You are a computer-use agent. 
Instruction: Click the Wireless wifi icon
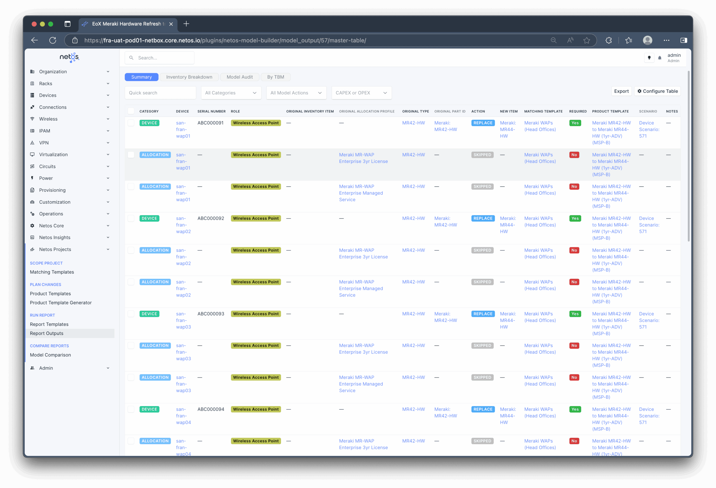click(x=32, y=119)
